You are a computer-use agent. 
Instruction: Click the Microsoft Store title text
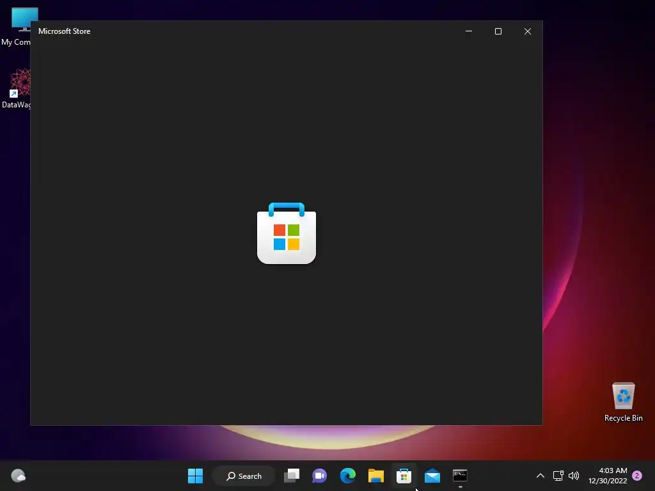tap(65, 31)
